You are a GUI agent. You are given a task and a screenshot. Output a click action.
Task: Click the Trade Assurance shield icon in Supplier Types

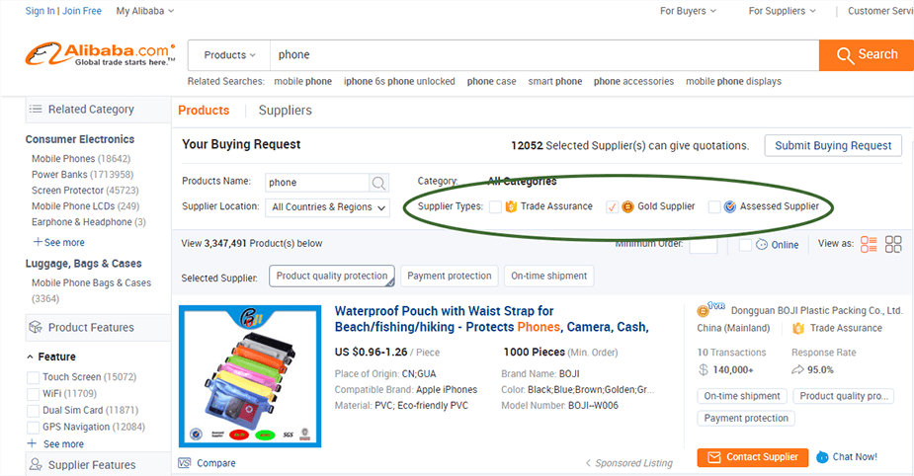[x=511, y=206]
